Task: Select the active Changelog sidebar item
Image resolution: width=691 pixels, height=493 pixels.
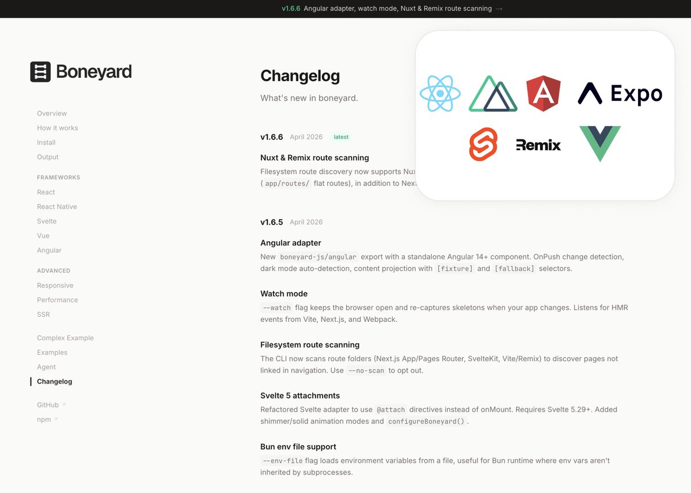Action: 55,381
